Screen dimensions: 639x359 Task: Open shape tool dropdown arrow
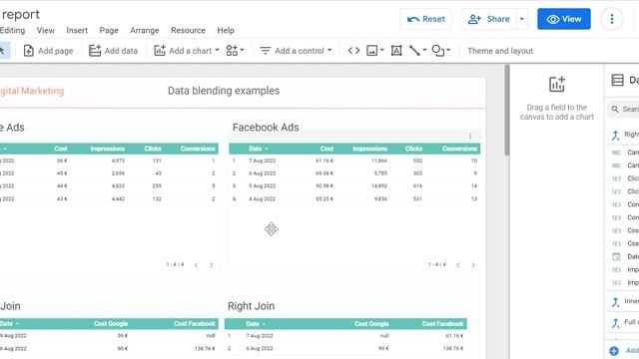(448, 51)
